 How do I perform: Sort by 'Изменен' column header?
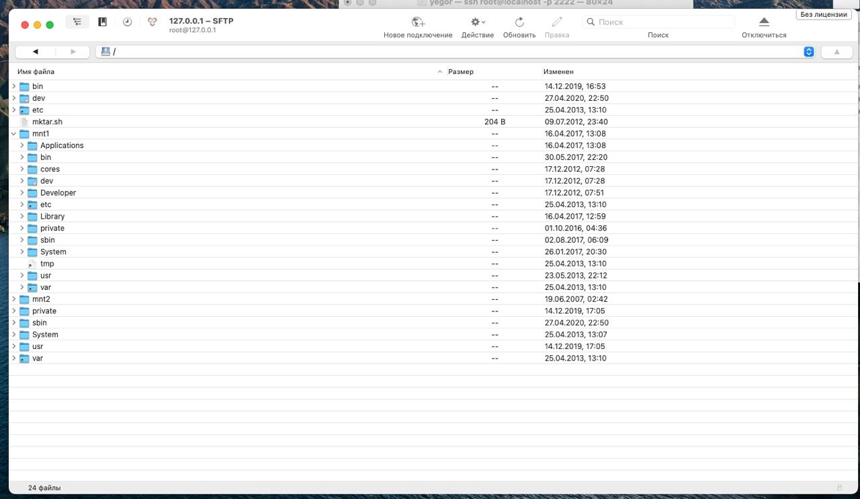click(x=699, y=71)
